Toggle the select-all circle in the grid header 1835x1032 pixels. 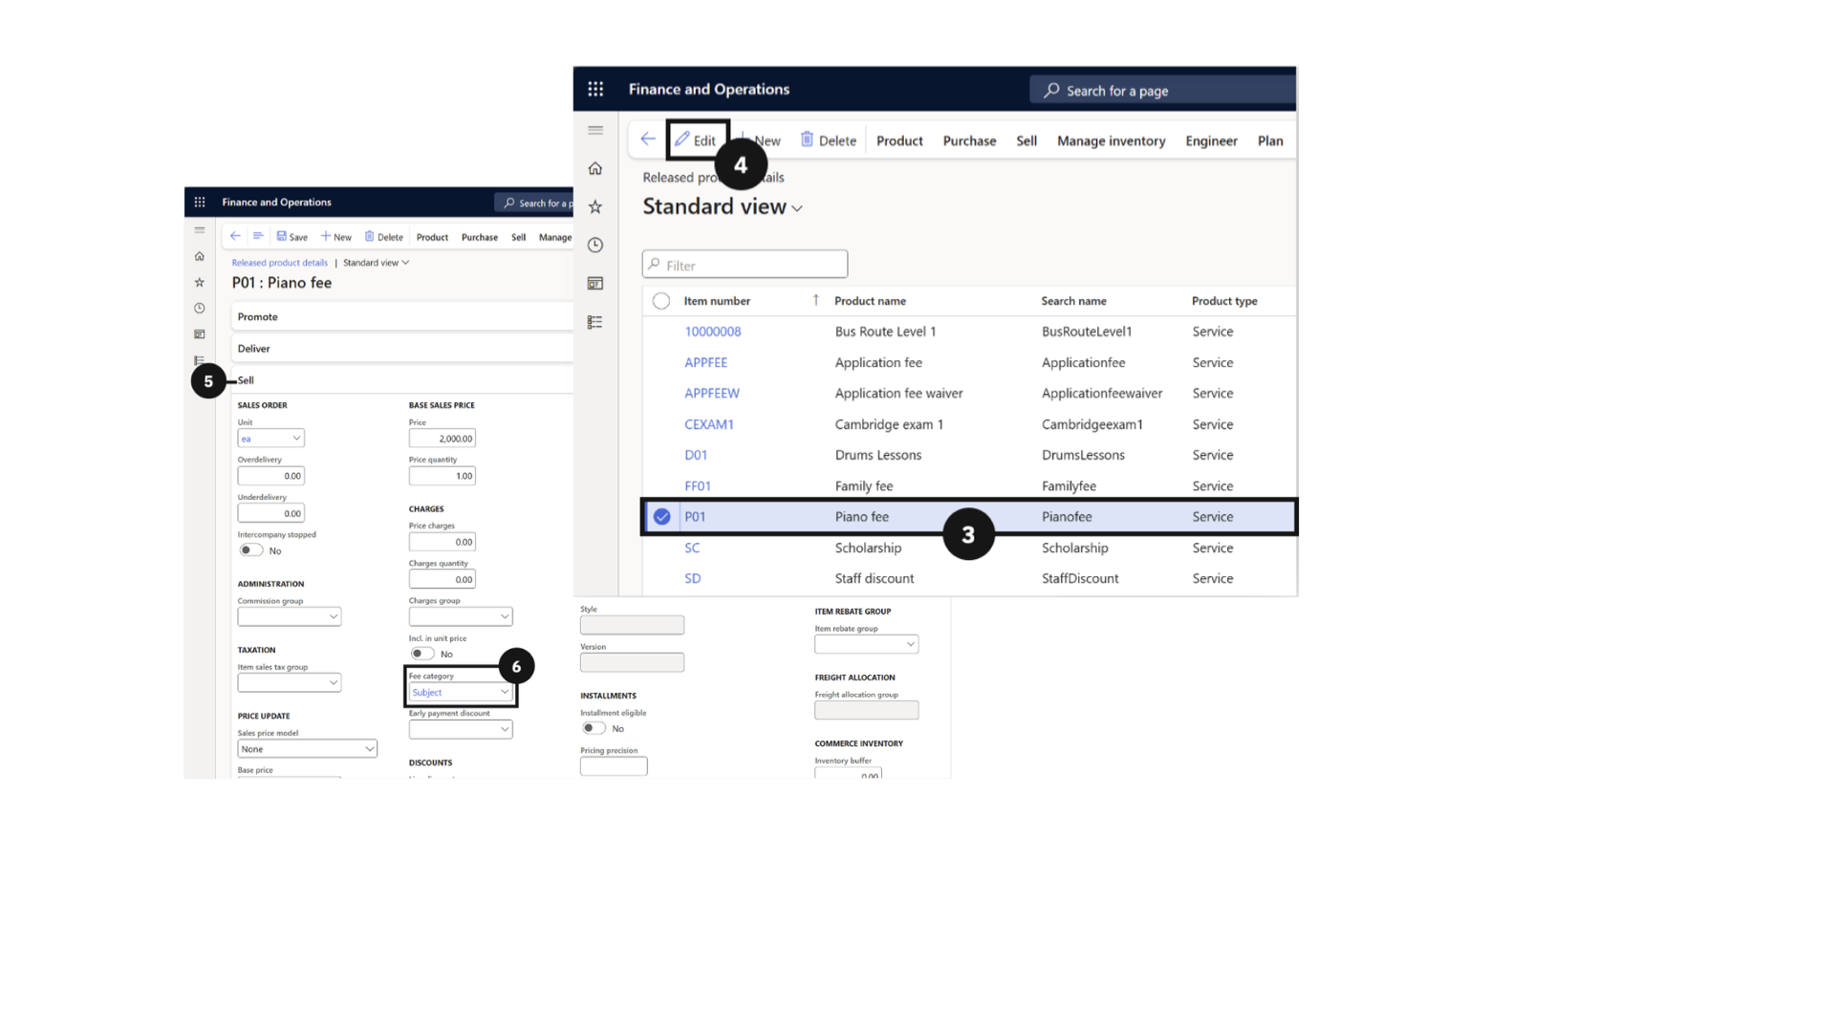pyautogui.click(x=661, y=301)
